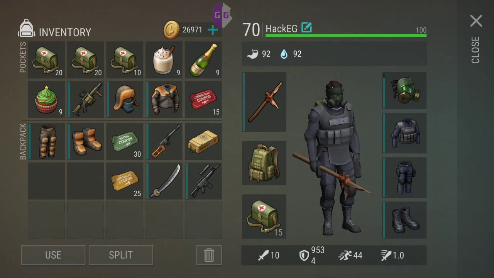This screenshot has width=494, height=278.
Task: Select the katana sword in backpack
Action: (x=164, y=181)
